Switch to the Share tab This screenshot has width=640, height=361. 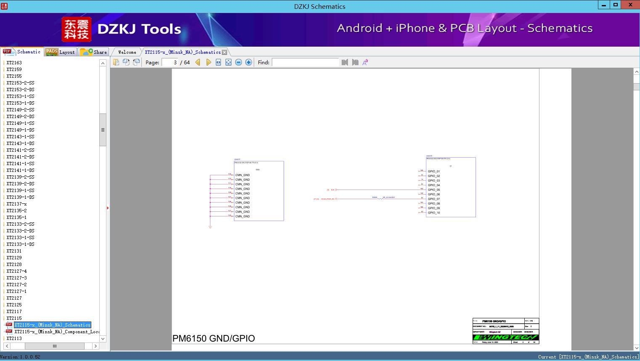tap(93, 52)
